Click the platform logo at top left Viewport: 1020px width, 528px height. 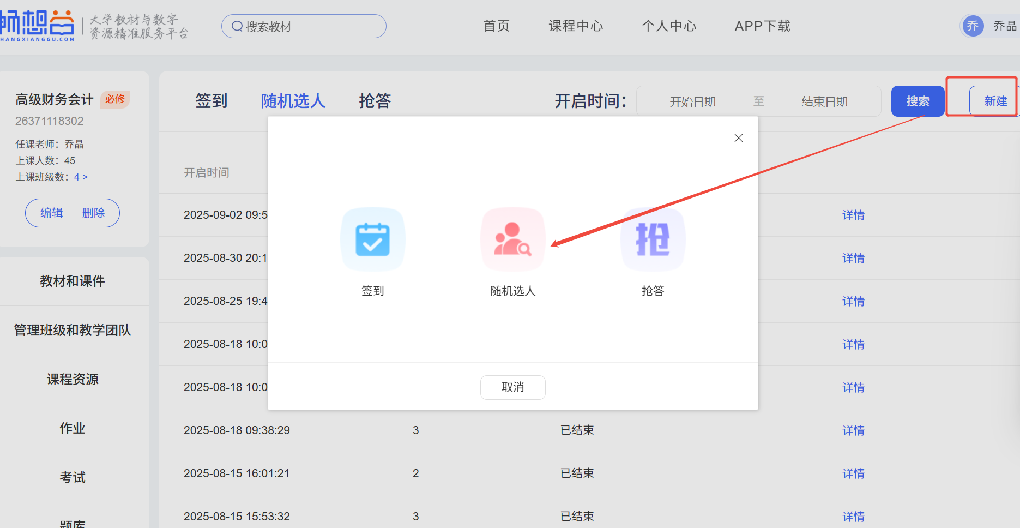tap(38, 26)
